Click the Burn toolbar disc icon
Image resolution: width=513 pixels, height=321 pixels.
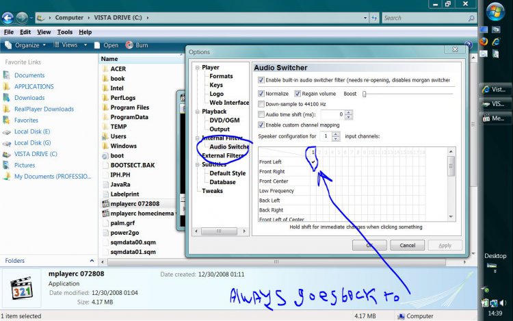point(129,44)
